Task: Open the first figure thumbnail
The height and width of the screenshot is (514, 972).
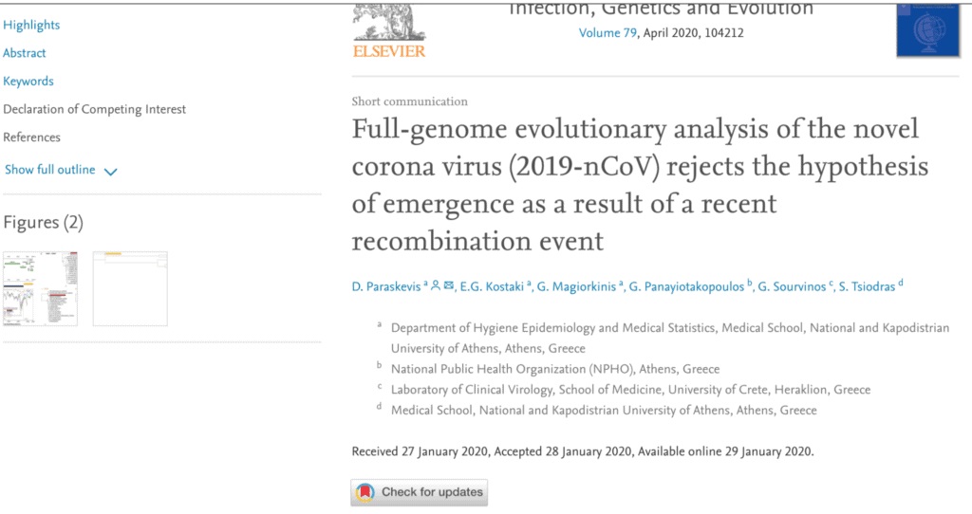Action: pyautogui.click(x=41, y=288)
